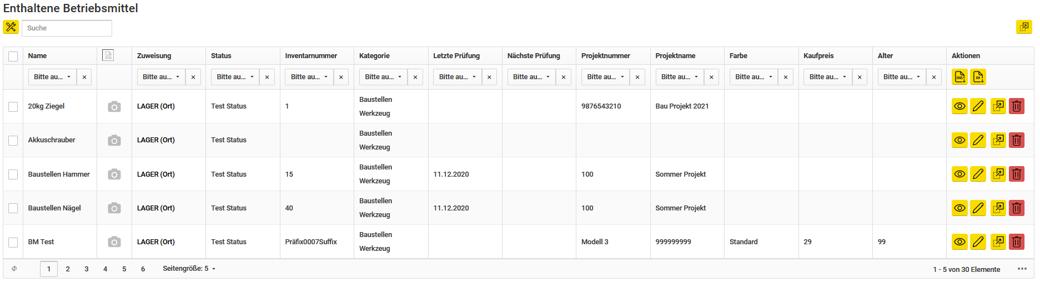
Task: Open the three-dots pager menu
Action: coord(1022,269)
